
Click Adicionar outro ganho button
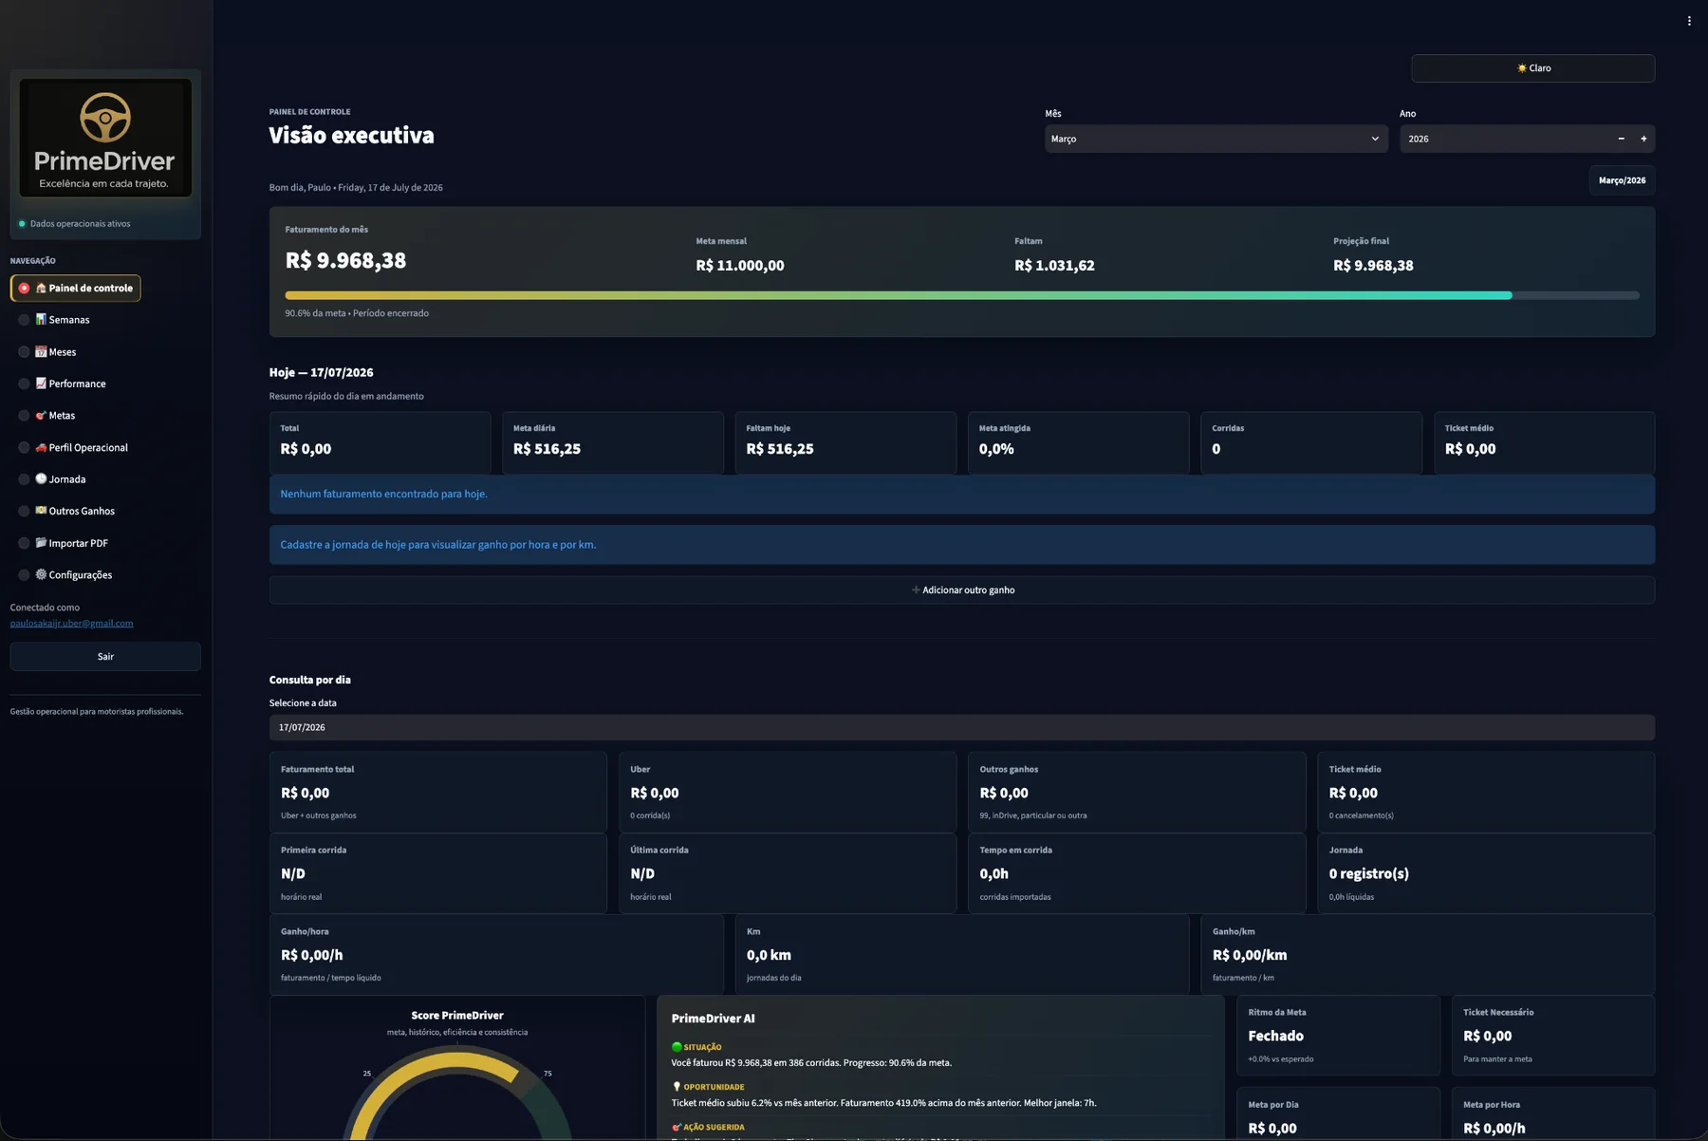(x=961, y=589)
